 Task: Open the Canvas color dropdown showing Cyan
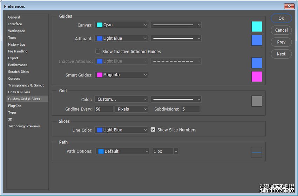[121, 25]
